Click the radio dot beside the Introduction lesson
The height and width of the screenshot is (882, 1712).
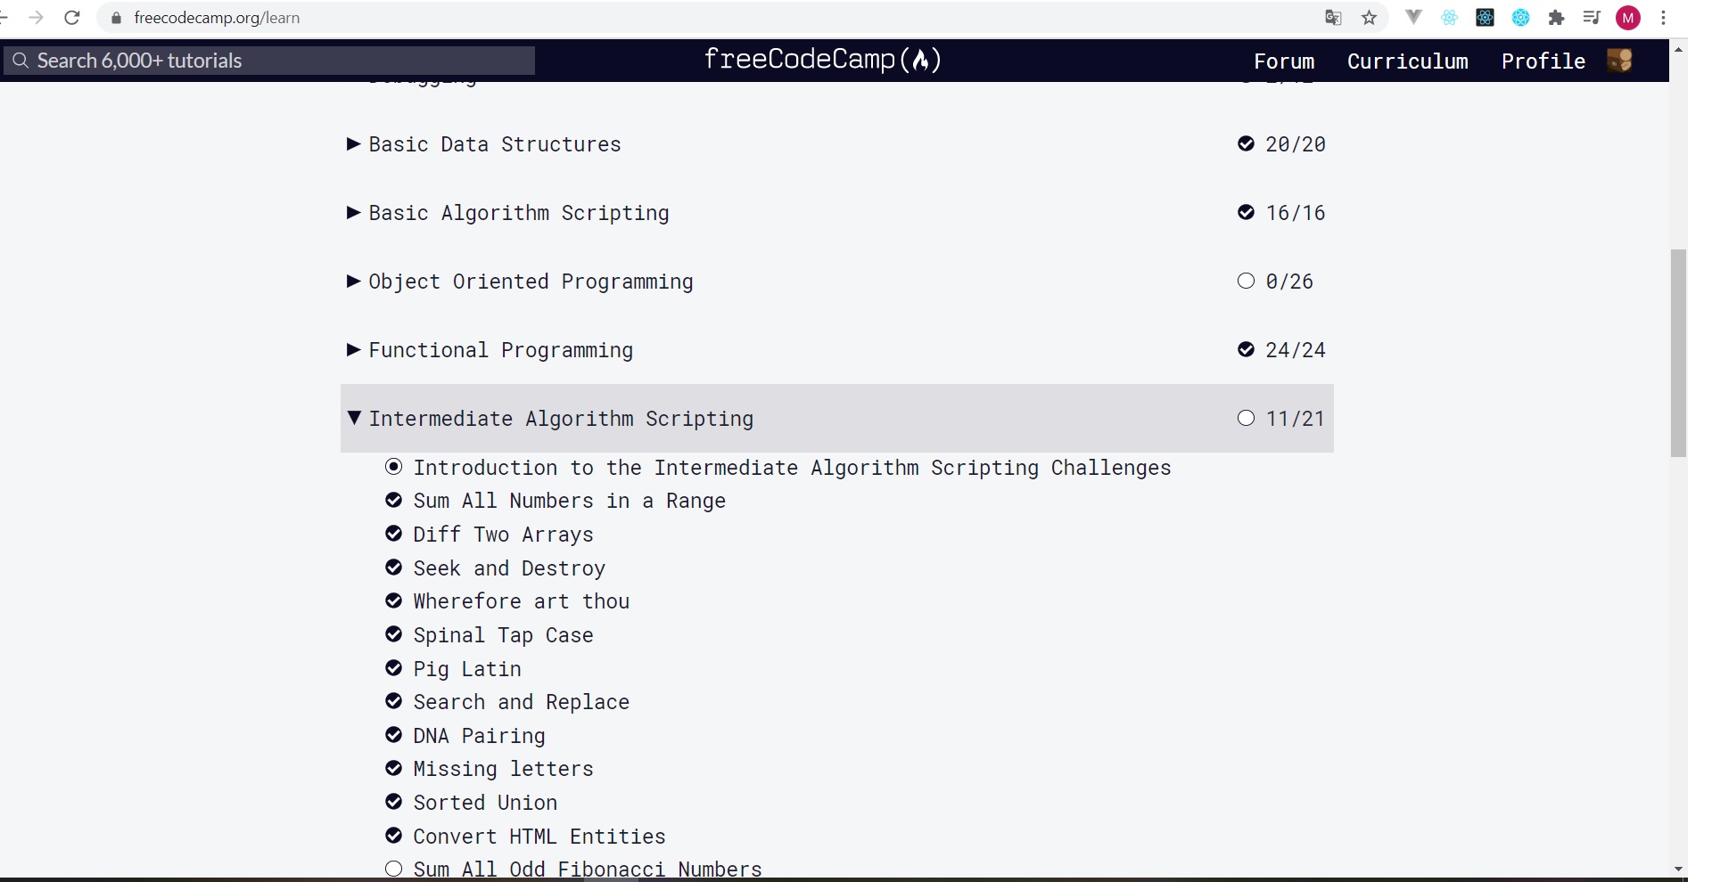(393, 467)
